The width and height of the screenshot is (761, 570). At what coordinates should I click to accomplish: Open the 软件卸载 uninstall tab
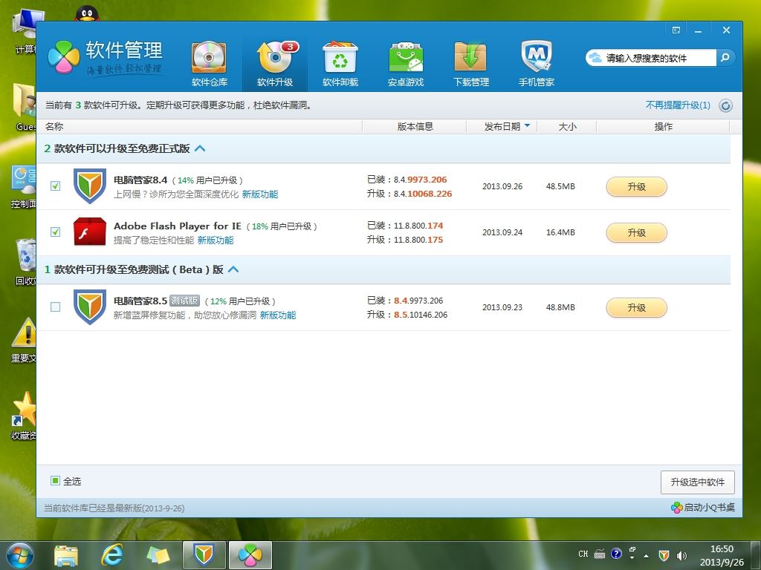click(x=340, y=65)
